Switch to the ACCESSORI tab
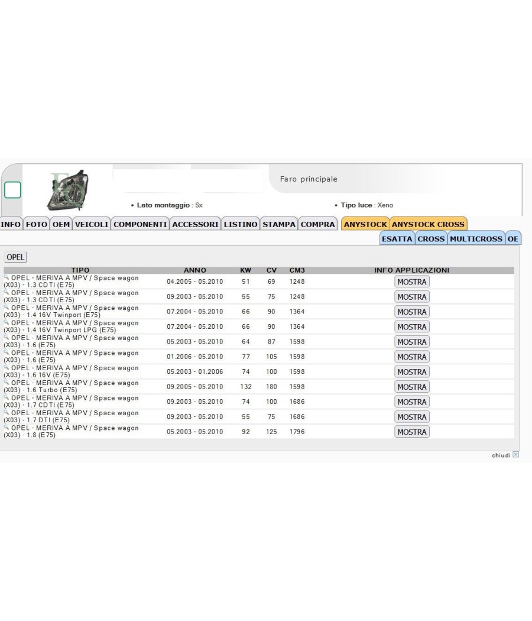The width and height of the screenshot is (532, 621). [195, 224]
